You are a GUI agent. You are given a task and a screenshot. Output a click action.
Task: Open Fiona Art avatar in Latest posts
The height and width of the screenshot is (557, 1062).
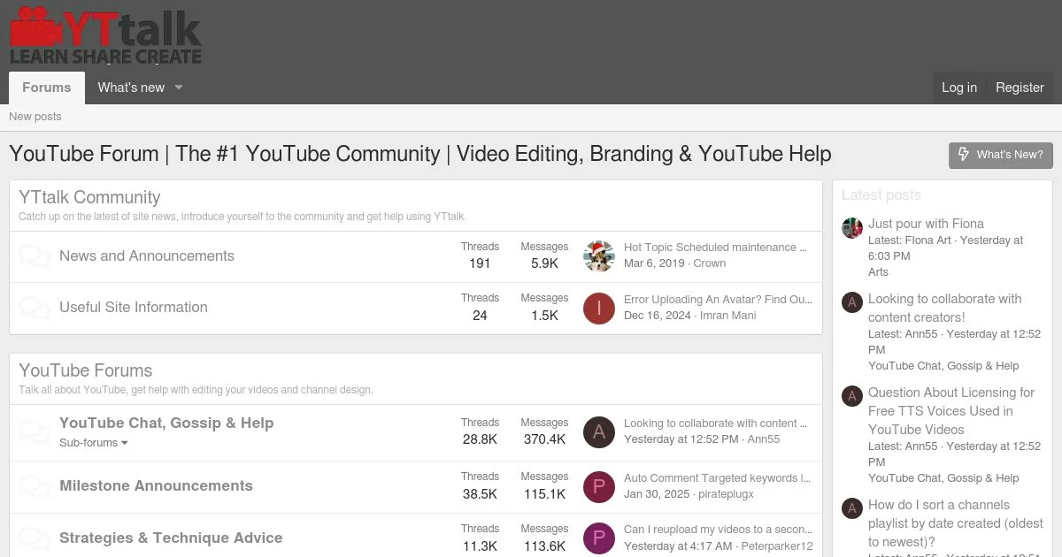[x=852, y=227]
